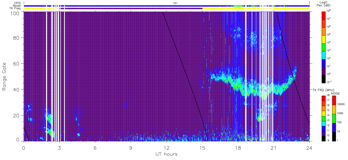The height and width of the screenshot is (160, 348).
Task: Click the 14 label on the TX FRQ color bar
Action: [328, 116]
